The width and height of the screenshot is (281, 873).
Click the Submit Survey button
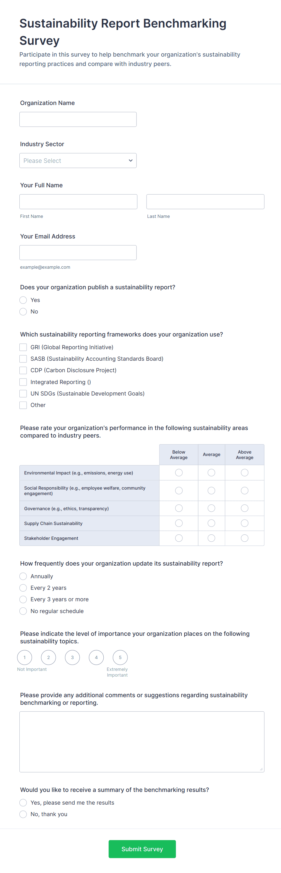[142, 849]
